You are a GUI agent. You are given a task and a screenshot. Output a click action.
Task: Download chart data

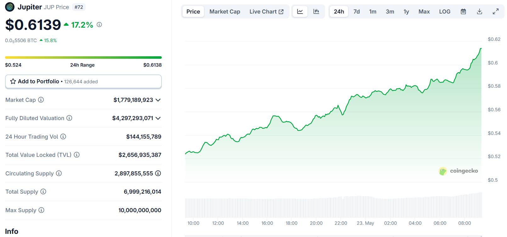coord(479,12)
